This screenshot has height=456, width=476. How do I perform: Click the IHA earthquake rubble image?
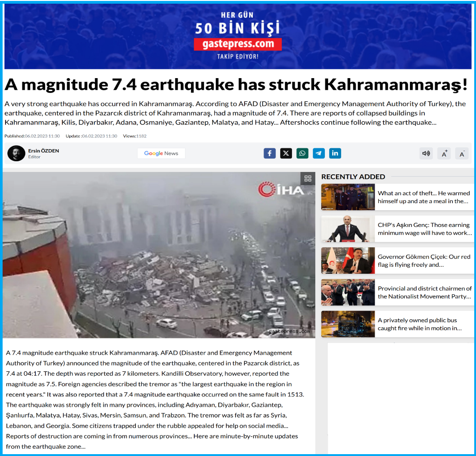click(159, 255)
